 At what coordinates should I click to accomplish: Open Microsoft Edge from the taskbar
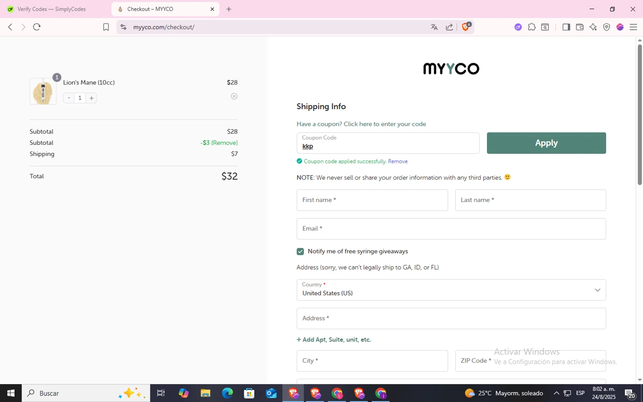tap(227, 393)
